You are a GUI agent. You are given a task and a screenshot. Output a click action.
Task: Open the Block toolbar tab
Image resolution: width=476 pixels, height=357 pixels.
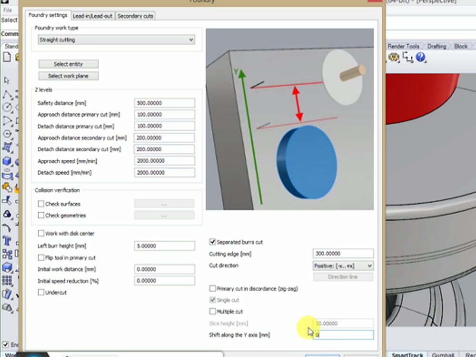click(x=460, y=46)
